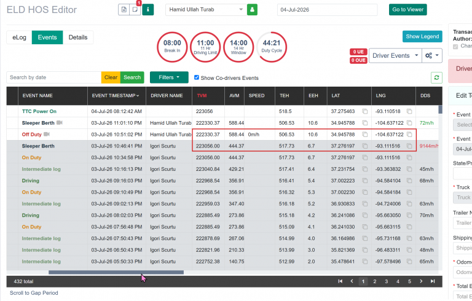Click the 11 Hr Driving Limit gauge

coord(205,47)
